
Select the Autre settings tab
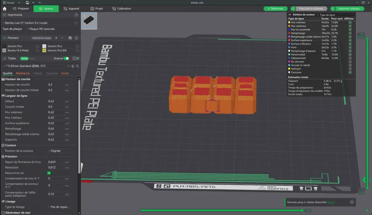click(65, 74)
